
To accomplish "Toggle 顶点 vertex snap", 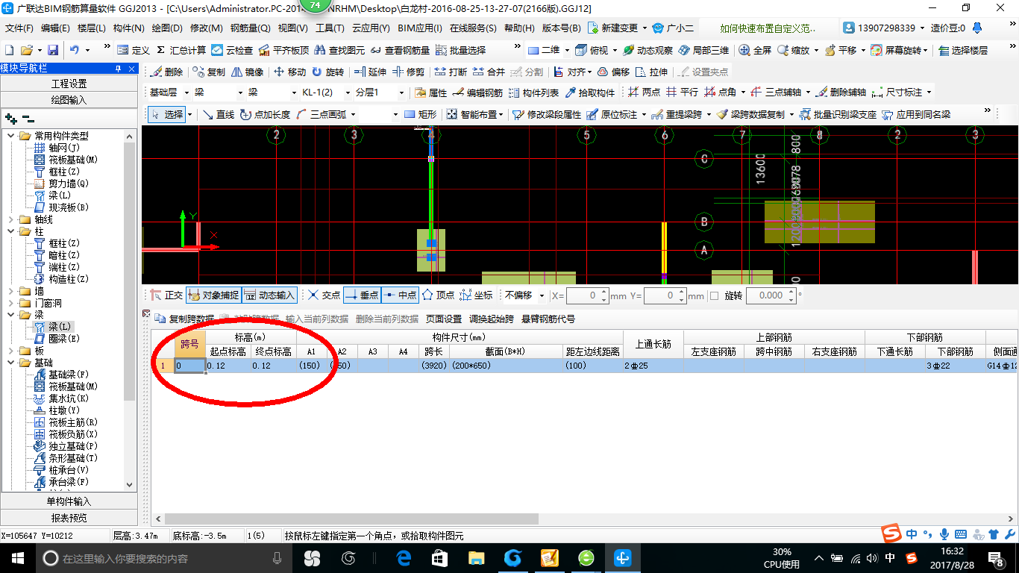I will (x=438, y=295).
